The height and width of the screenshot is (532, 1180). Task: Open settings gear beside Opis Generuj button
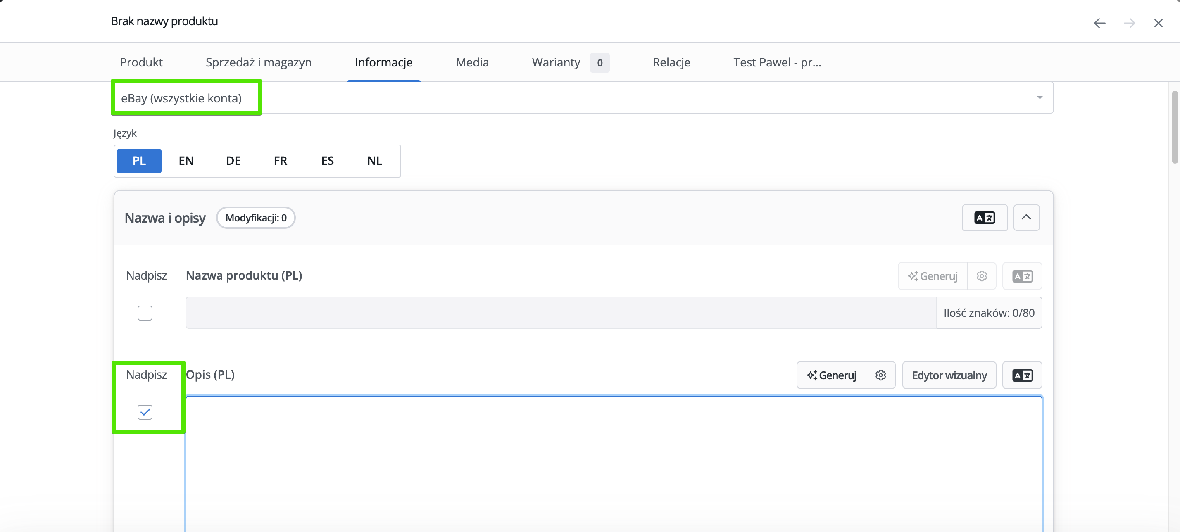tap(880, 375)
